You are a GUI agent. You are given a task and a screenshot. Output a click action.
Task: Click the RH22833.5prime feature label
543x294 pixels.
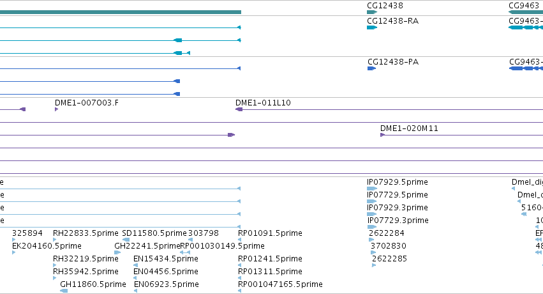(x=86, y=233)
